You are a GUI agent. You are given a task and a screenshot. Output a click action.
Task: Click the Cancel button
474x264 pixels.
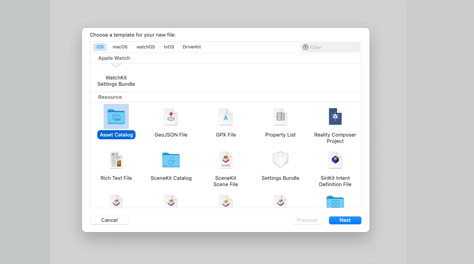(110, 220)
